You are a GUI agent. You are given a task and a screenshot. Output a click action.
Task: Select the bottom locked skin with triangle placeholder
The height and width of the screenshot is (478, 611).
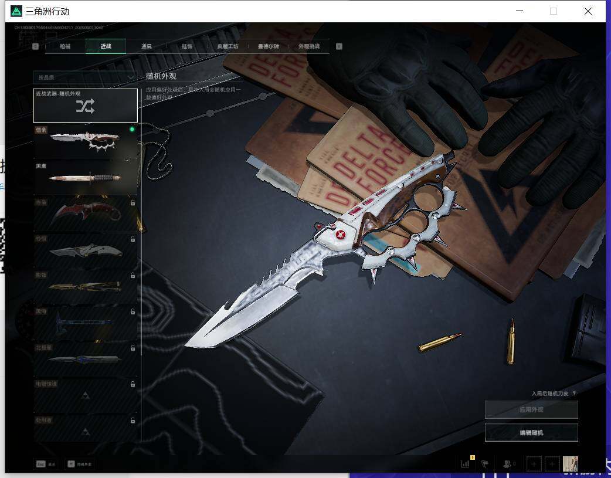click(x=86, y=429)
